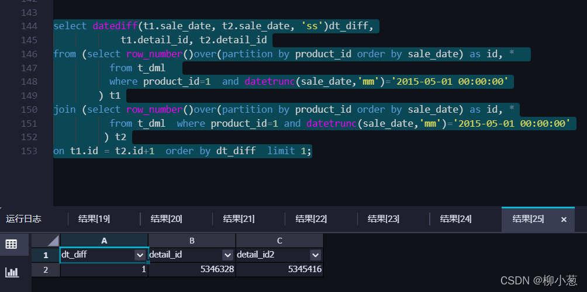Open dt_diff column filter dropdown
The height and width of the screenshot is (292, 587).
140,255
